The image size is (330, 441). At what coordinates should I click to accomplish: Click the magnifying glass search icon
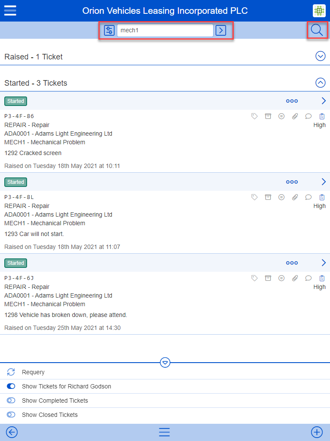[x=317, y=30]
